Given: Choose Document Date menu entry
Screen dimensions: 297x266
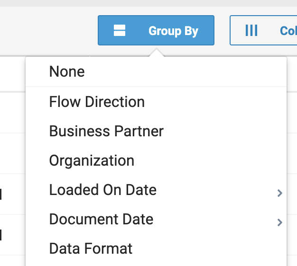Looking at the screenshot, I should (x=156, y=219).
